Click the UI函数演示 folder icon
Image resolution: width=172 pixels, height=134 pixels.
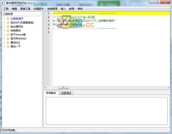coord(8,19)
